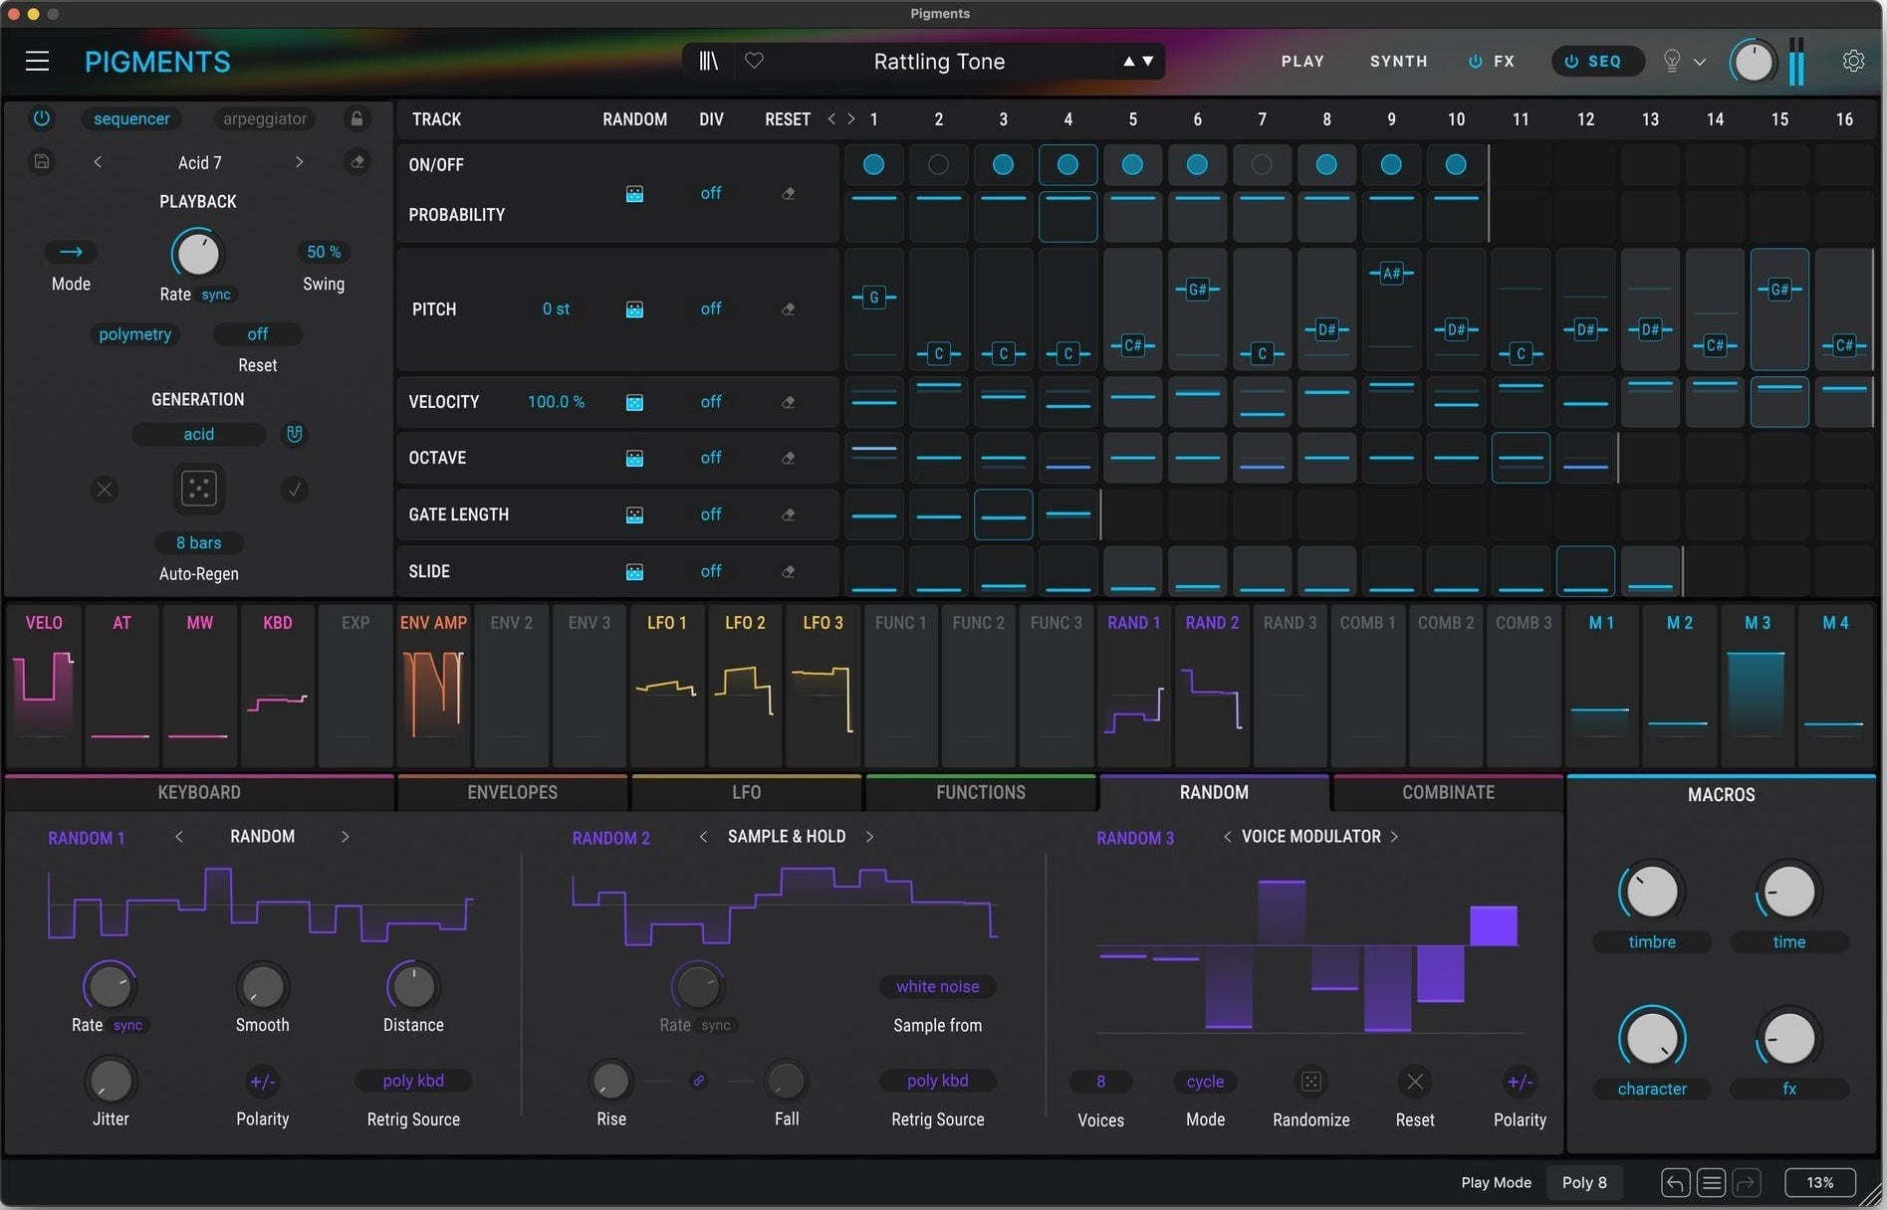
Task: Click the Voice Modulator Randomize icon
Action: [x=1310, y=1081]
